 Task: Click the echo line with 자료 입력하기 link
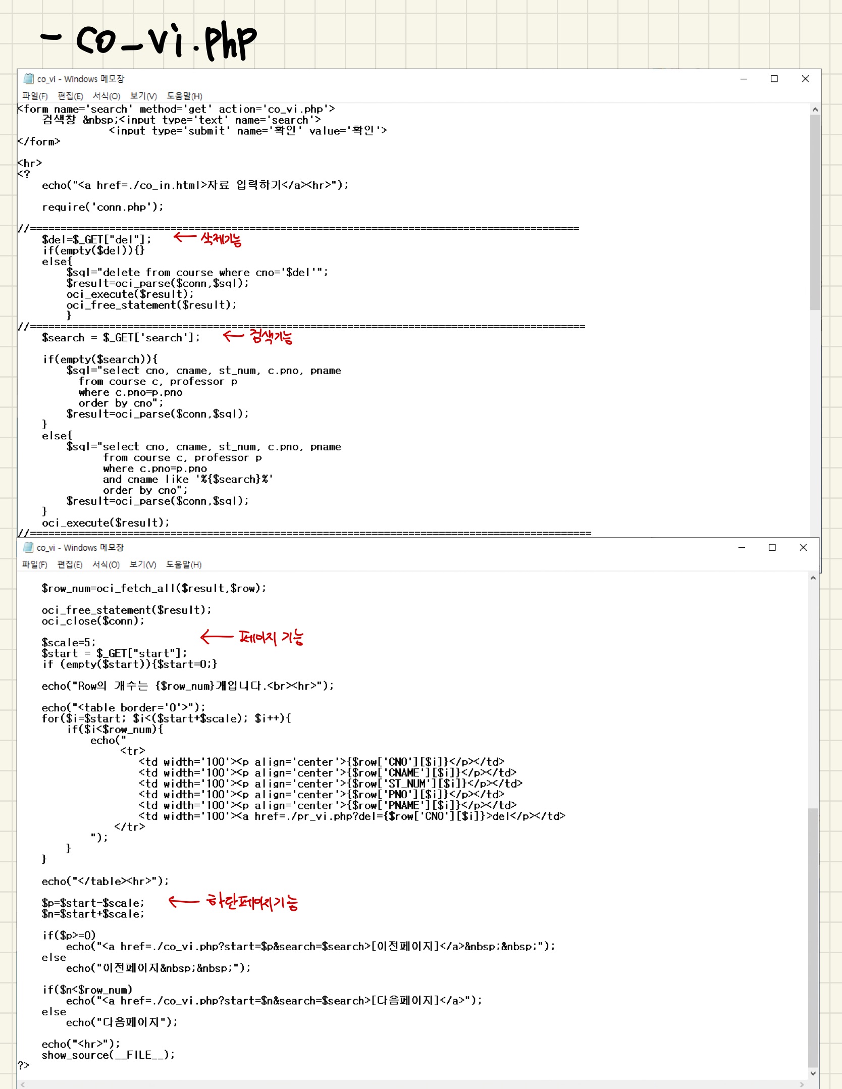[x=195, y=185]
